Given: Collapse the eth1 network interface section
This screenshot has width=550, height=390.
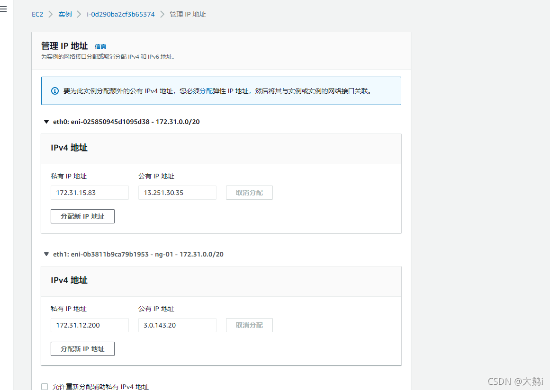Looking at the screenshot, I should click(46, 254).
